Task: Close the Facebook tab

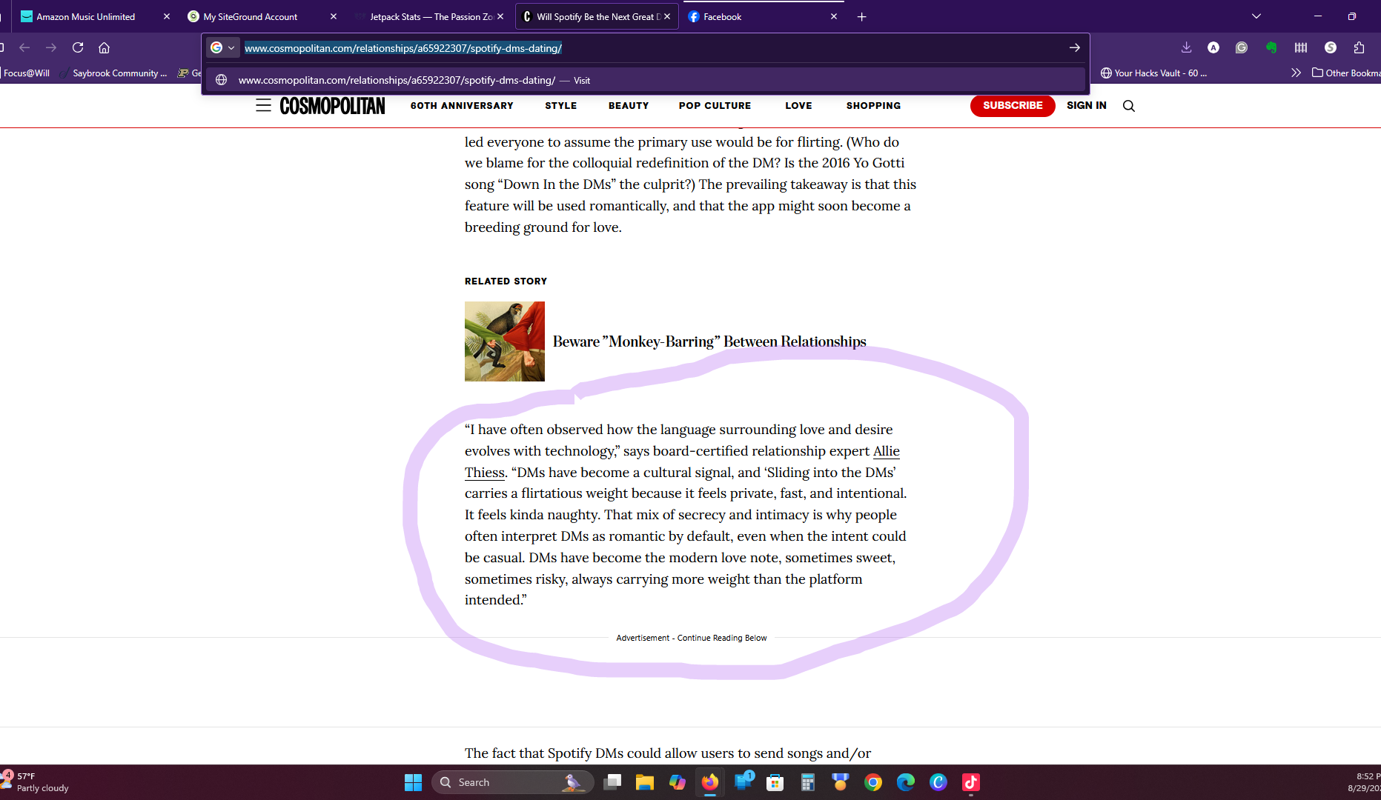Action: point(834,16)
